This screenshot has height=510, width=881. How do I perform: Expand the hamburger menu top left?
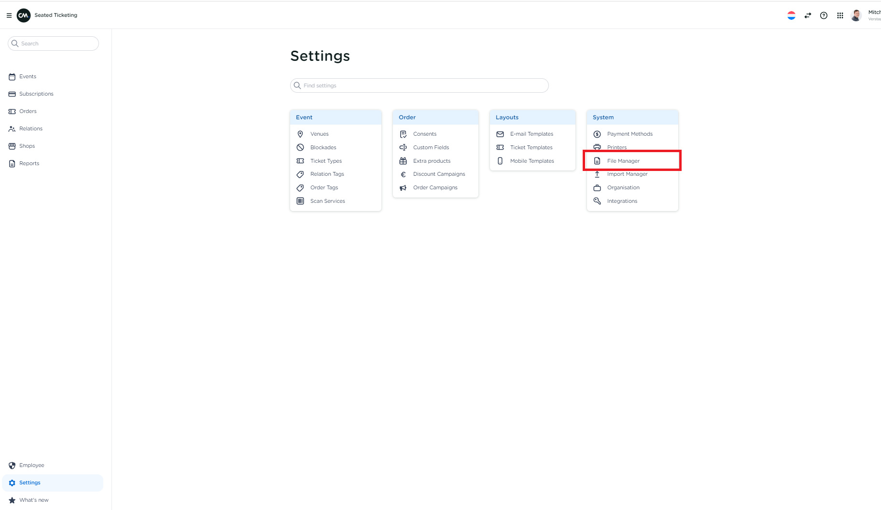(x=9, y=15)
